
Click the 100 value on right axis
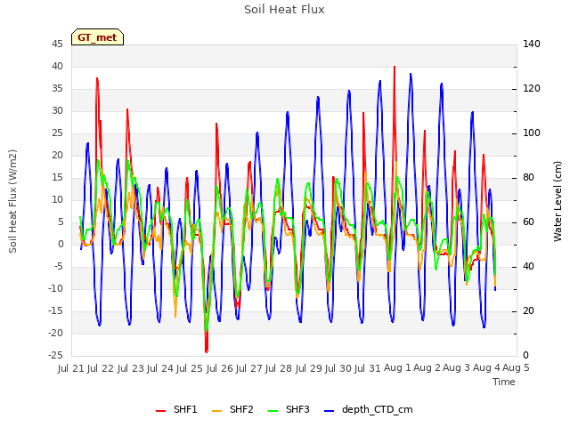[x=532, y=133]
